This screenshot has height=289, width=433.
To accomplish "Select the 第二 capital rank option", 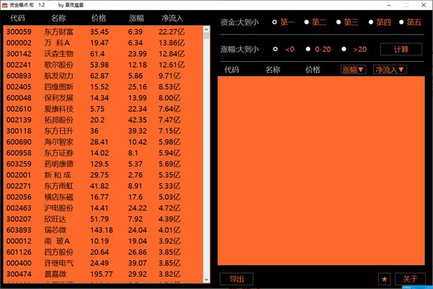I will [x=315, y=22].
